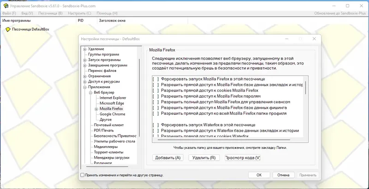Select Безопасность/Приватность tree item
Screen dimensions: 369x189
(115, 136)
